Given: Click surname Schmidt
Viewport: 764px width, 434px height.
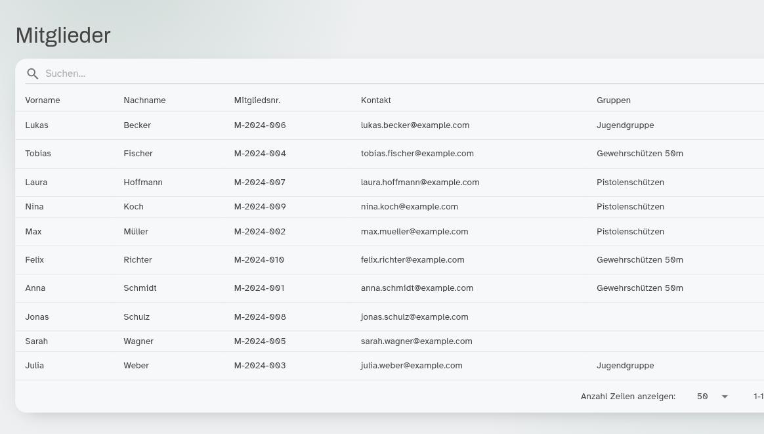Looking at the screenshot, I should (140, 288).
